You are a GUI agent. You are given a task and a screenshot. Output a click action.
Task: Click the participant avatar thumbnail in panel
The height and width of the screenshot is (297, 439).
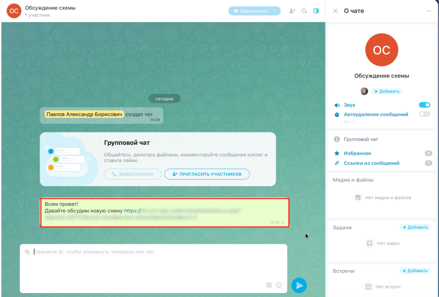[x=364, y=91]
